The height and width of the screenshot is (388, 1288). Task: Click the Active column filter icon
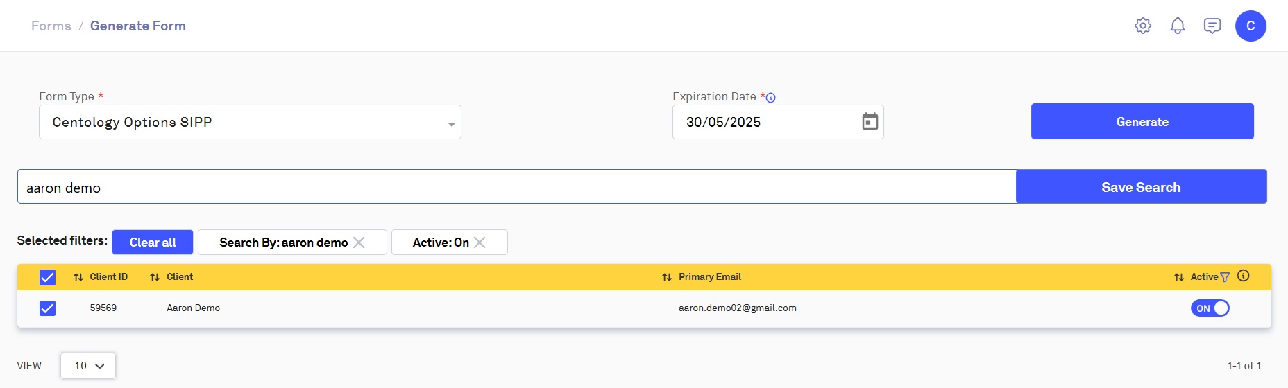click(1225, 277)
